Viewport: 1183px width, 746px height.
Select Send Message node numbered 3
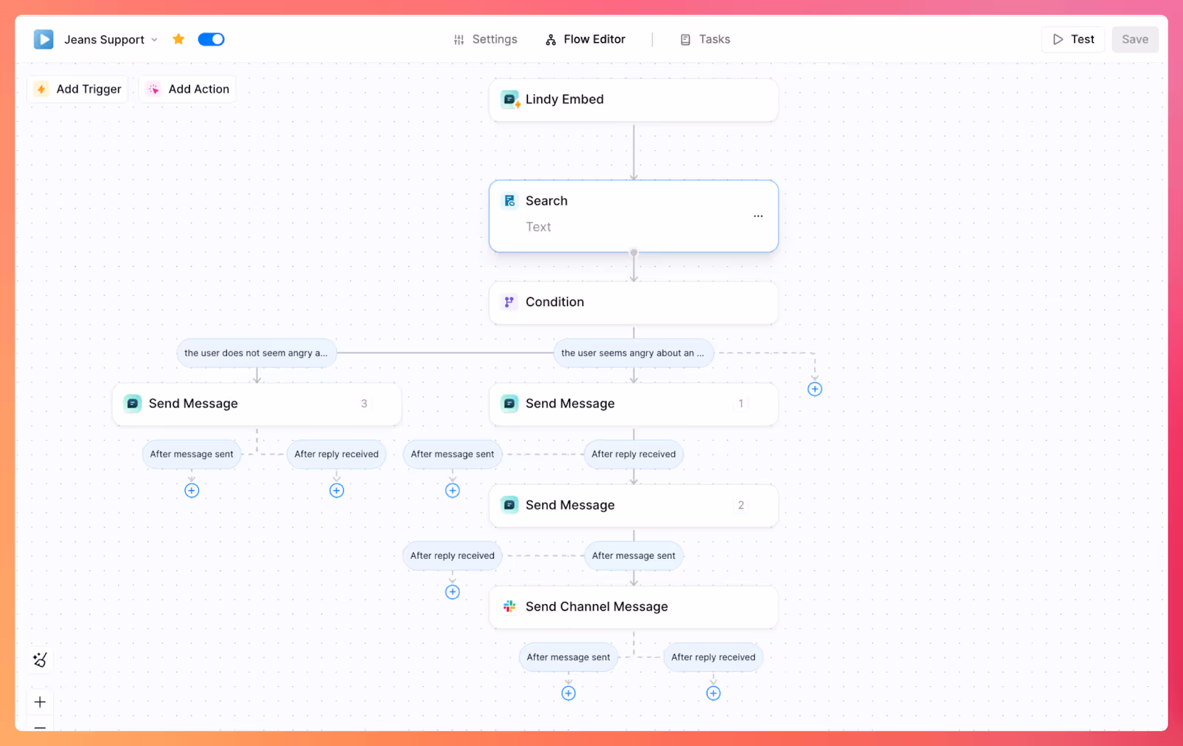(x=257, y=404)
